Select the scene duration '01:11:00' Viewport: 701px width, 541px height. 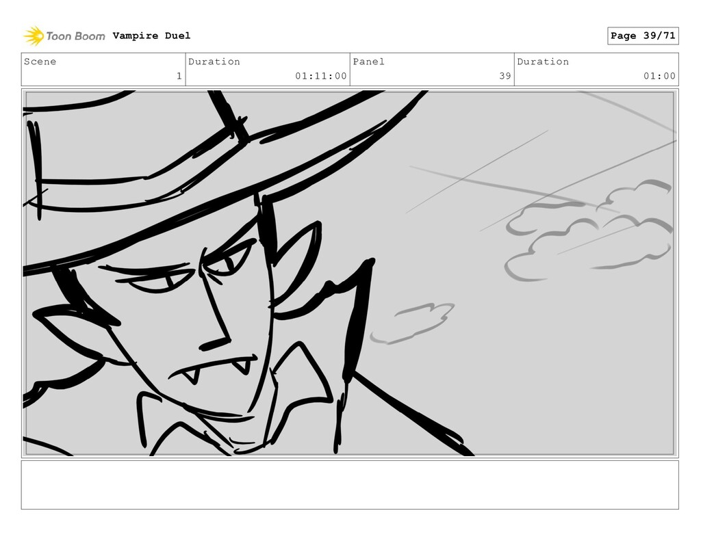[321, 76]
